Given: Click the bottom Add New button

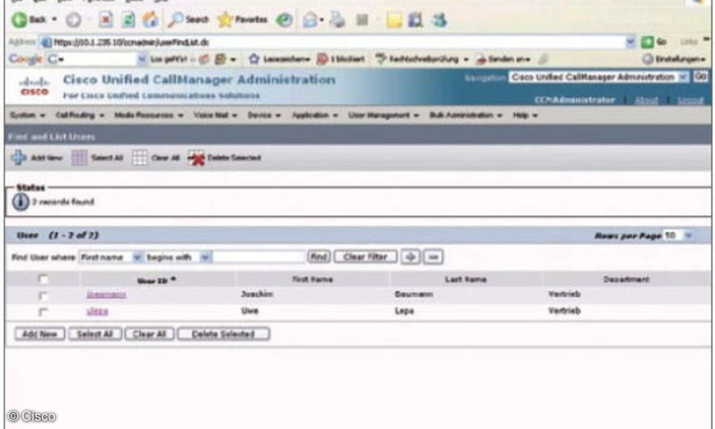Looking at the screenshot, I should click(39, 334).
